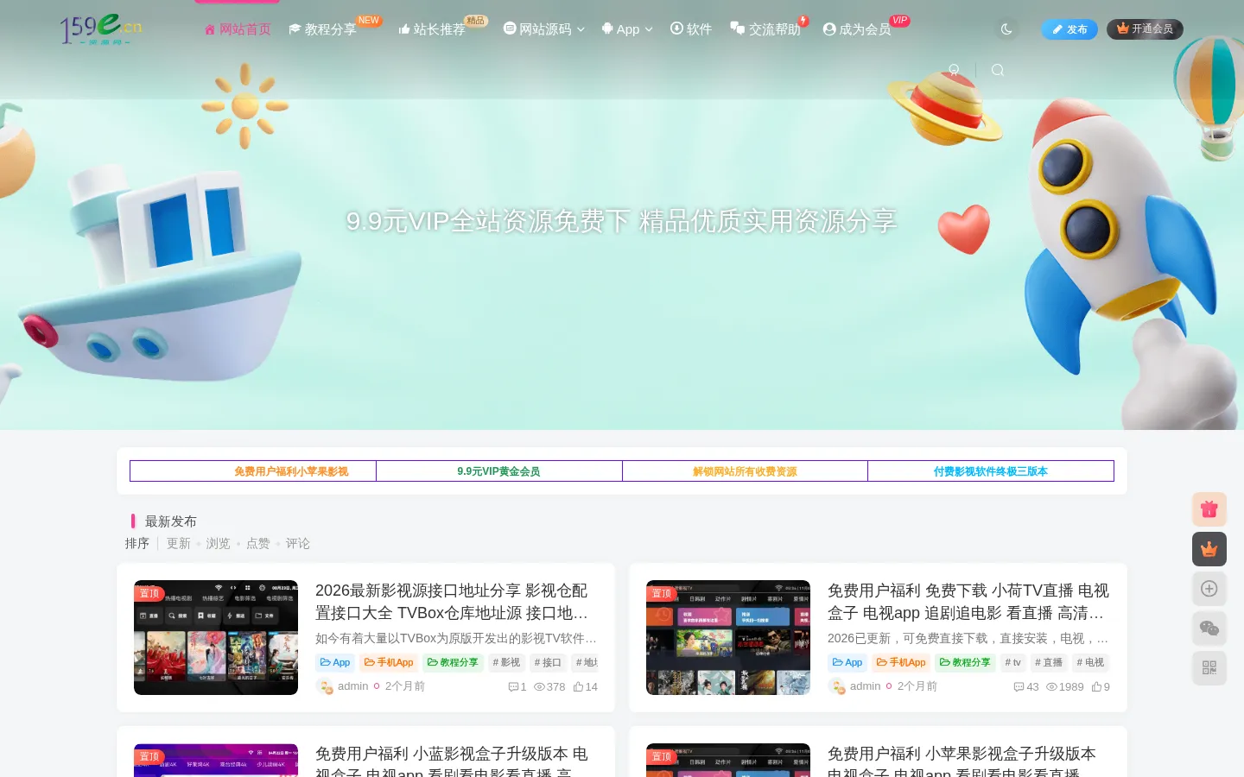
Task: Open post title 免费用户福利 免费下载 小荷TV直播
Action: click(x=968, y=602)
